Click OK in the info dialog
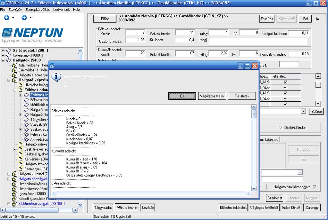 (182, 96)
